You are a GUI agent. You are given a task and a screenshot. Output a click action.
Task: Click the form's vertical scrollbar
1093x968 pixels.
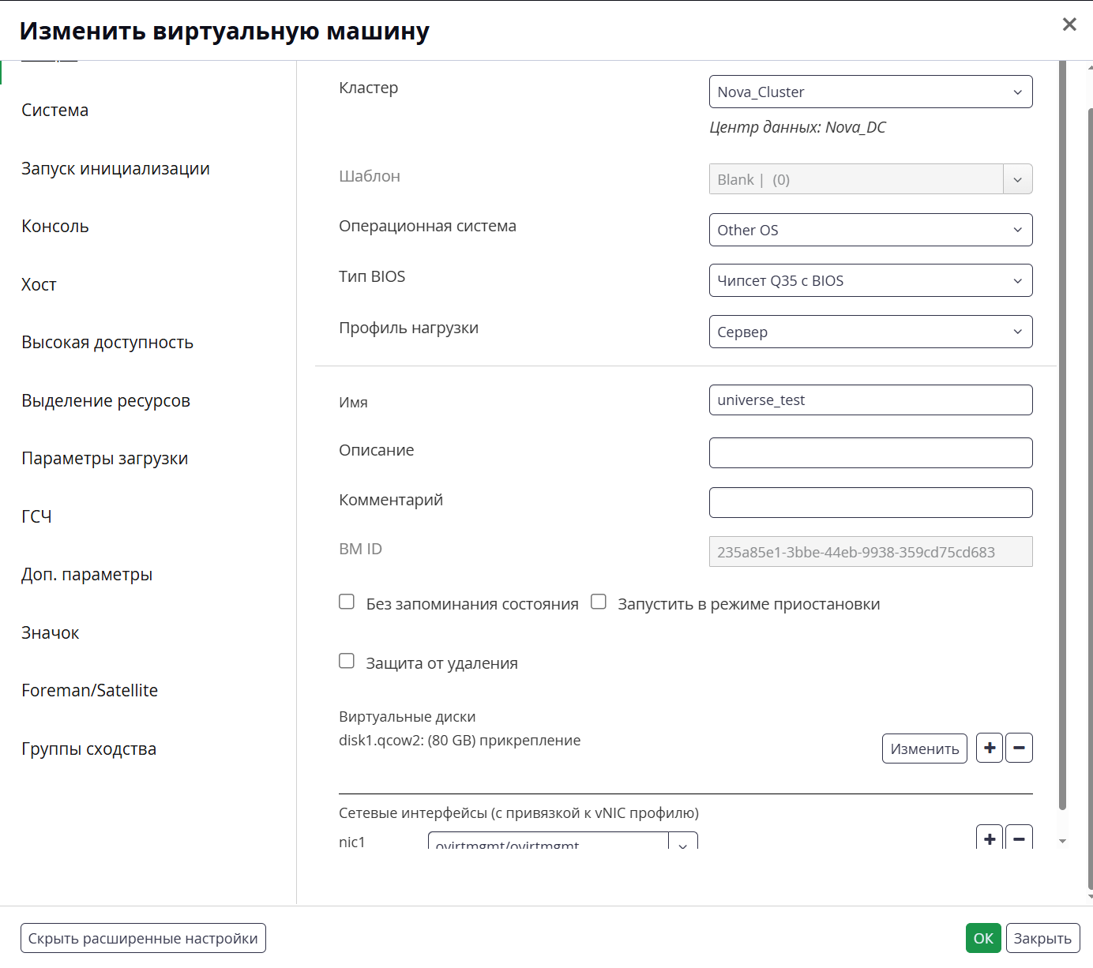point(1062,434)
